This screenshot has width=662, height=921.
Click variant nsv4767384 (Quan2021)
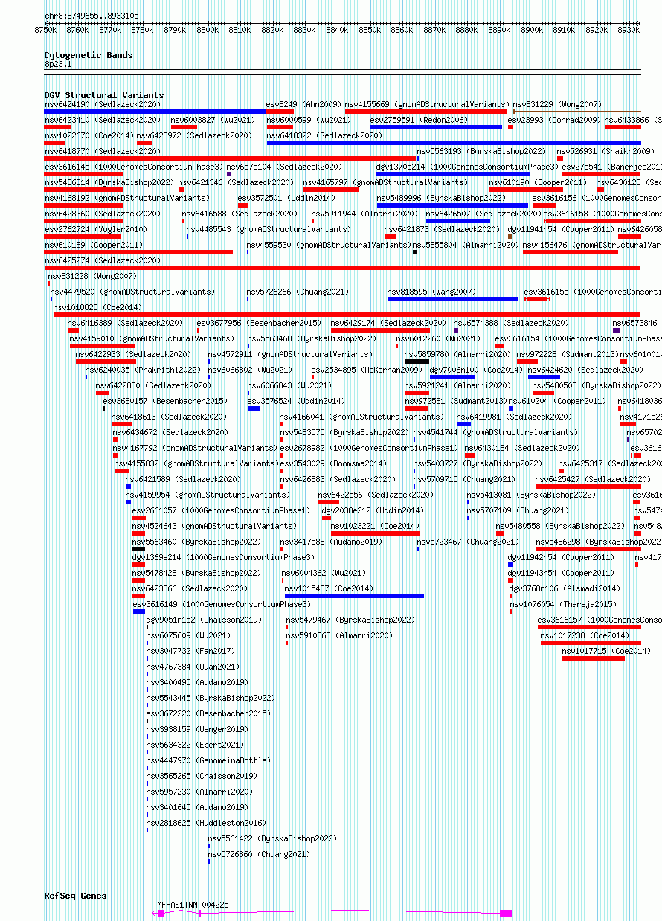tap(193, 667)
